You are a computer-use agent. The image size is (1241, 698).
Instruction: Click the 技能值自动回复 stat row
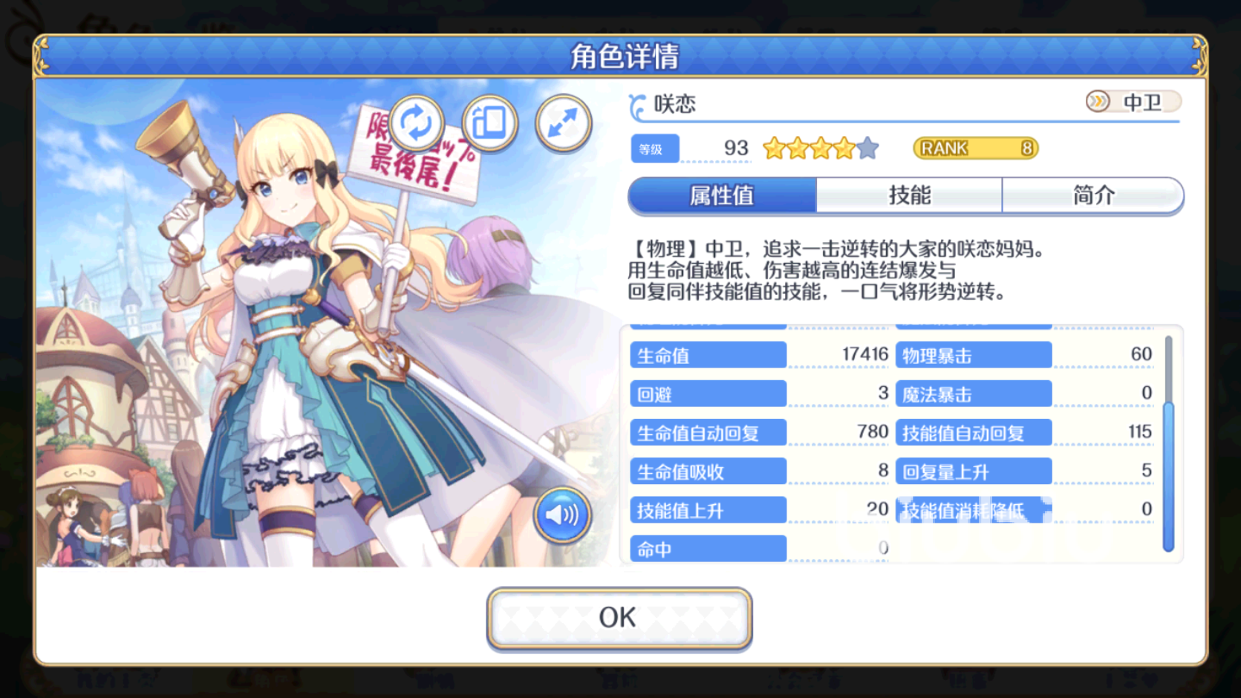1025,432
